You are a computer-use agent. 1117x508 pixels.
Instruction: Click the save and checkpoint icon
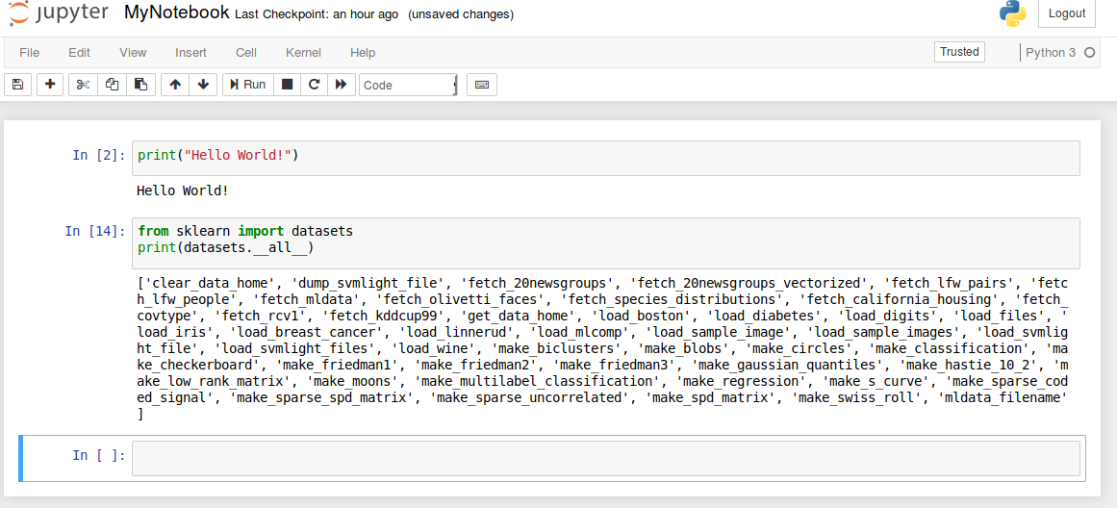coord(17,85)
